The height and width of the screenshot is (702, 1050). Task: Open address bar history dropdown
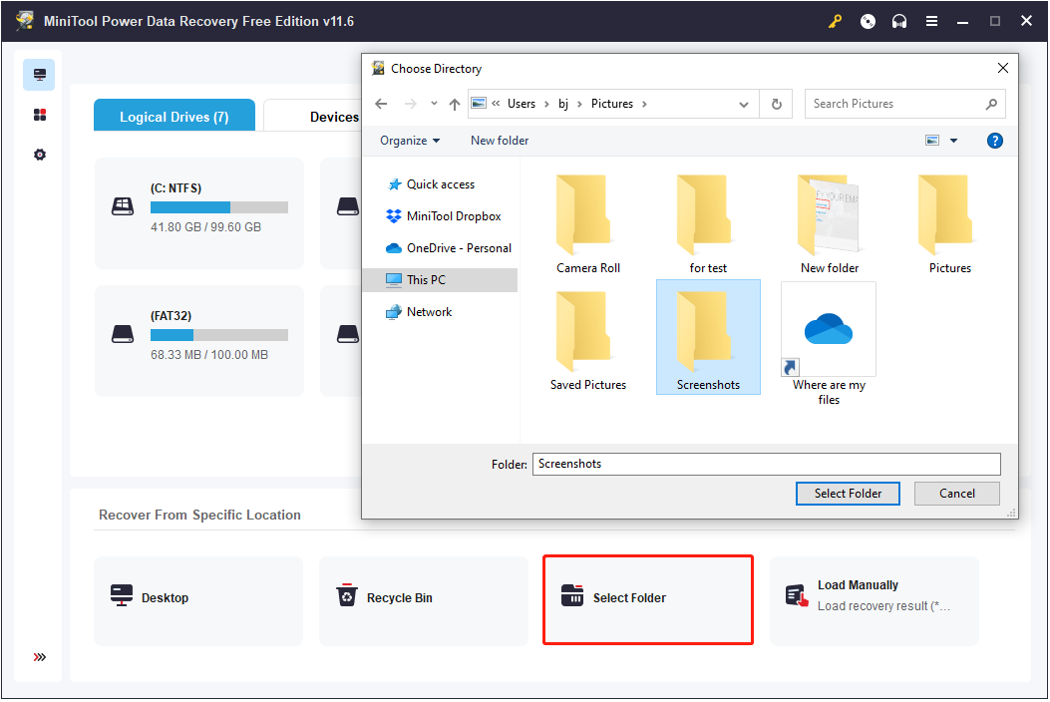743,105
